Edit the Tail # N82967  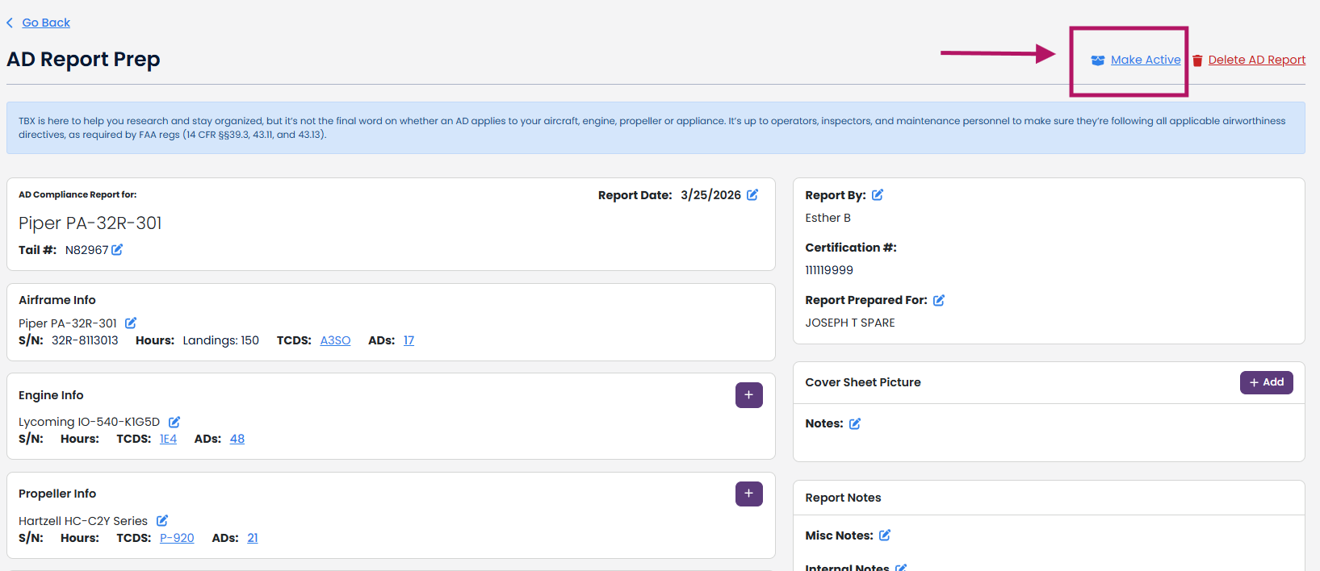coord(117,249)
